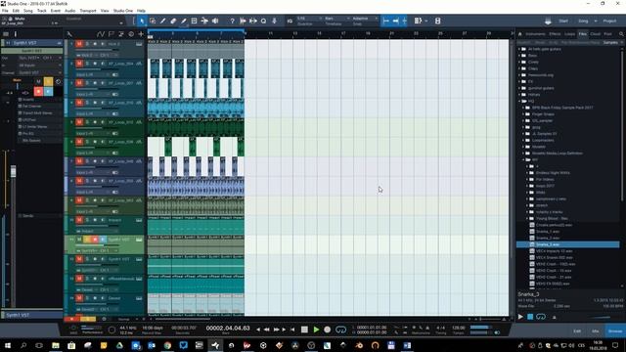Viewport: 626px width, 352px height.
Task: Toggle loop preview in the browser
Action: (541, 317)
